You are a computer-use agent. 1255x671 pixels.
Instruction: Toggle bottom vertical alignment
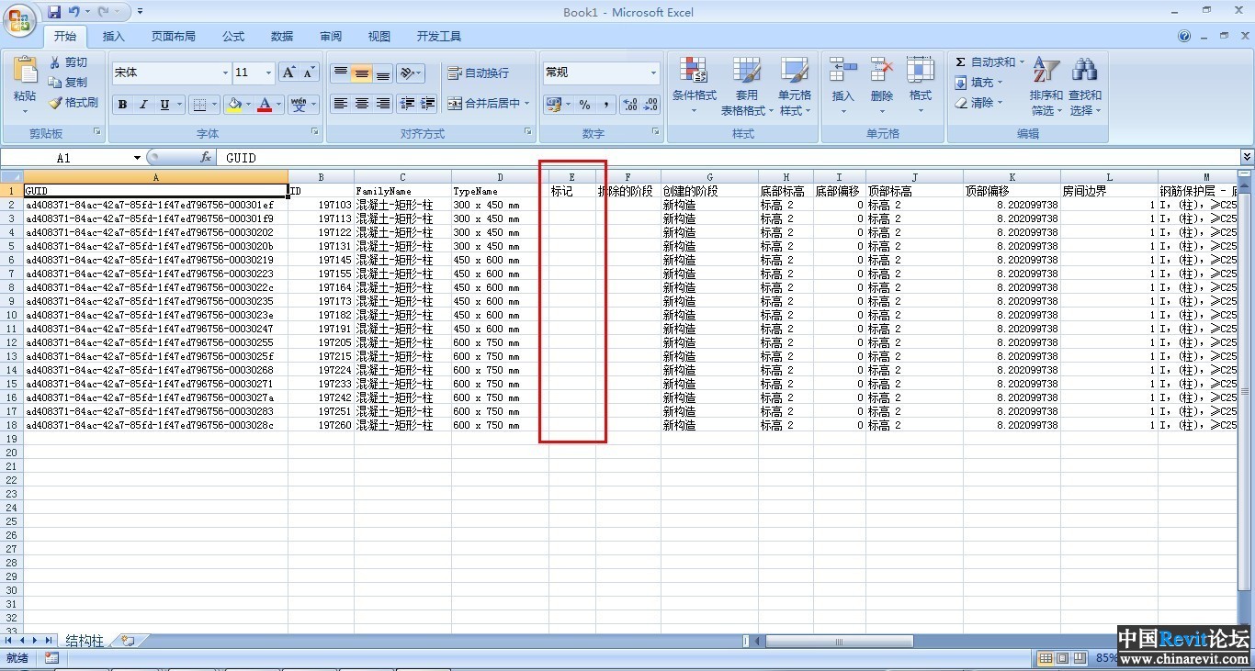[x=383, y=73]
